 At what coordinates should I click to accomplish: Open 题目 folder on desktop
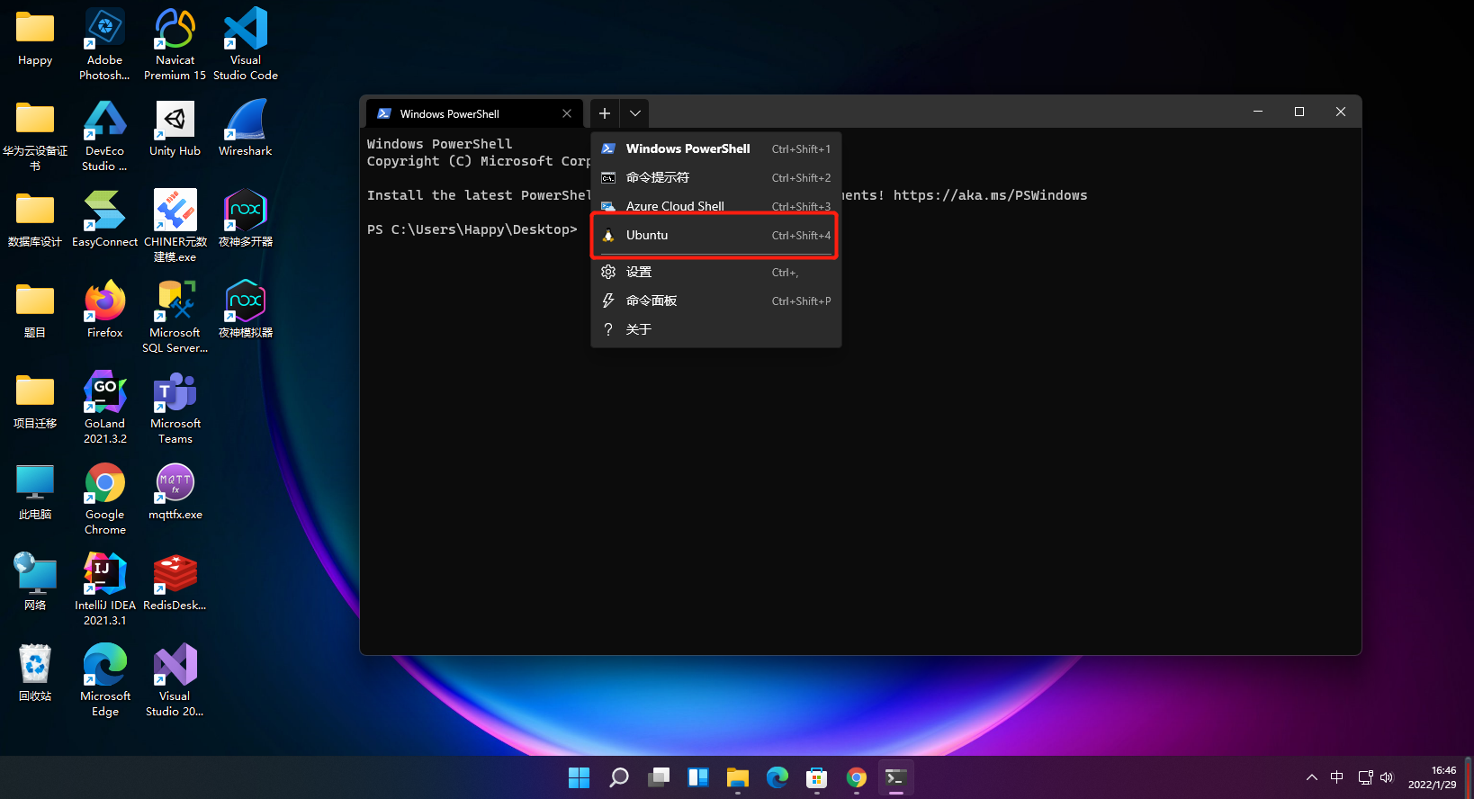point(35,310)
